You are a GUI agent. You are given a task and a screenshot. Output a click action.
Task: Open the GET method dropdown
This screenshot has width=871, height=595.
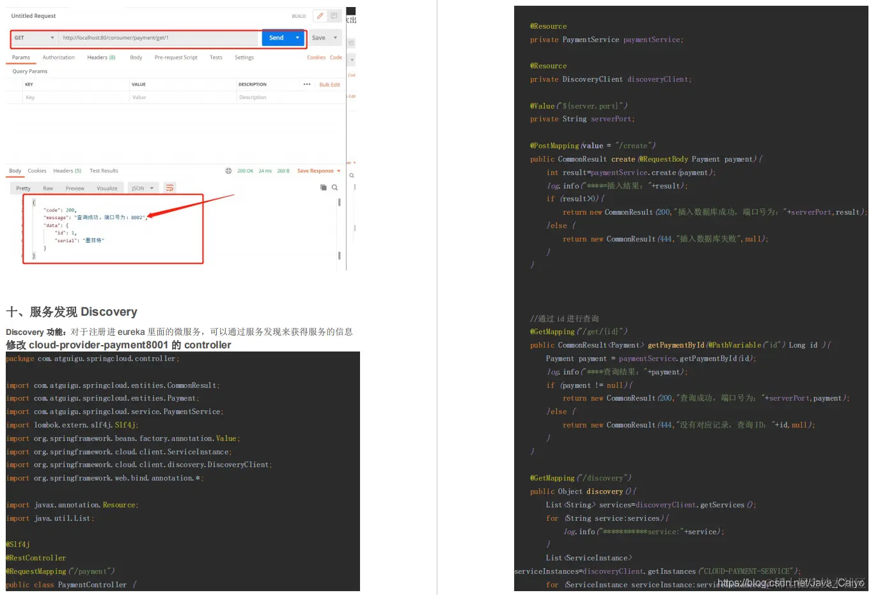[x=35, y=38]
